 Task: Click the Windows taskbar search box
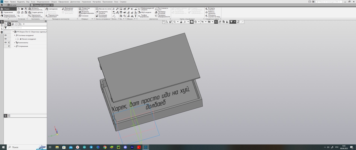[x=26, y=147]
